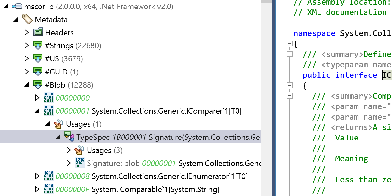Click the TypeSpec 1B000001 icon

(69, 137)
